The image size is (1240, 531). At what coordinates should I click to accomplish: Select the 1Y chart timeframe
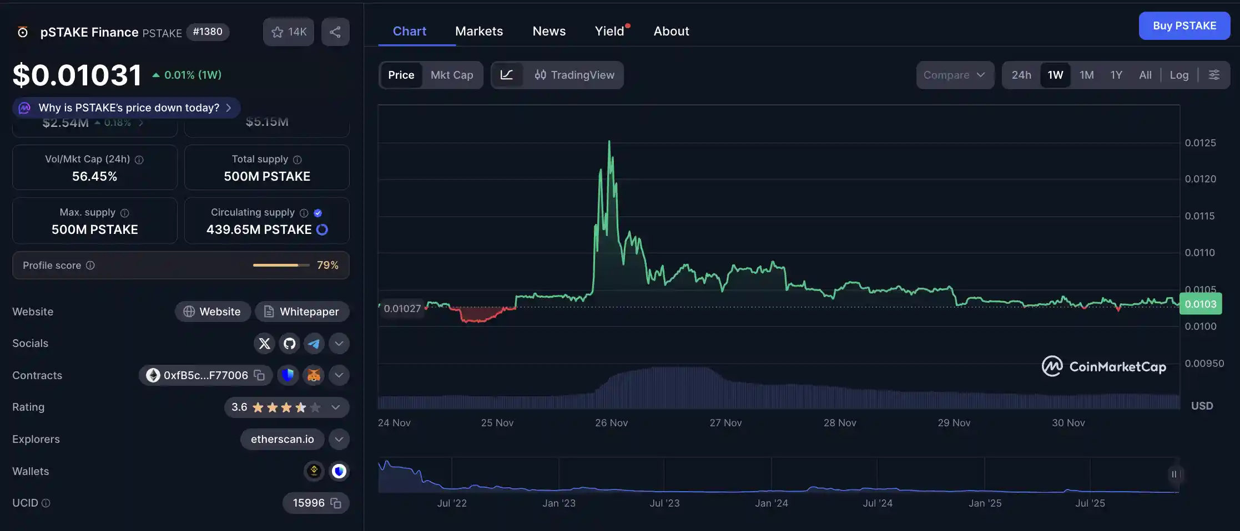tap(1116, 75)
